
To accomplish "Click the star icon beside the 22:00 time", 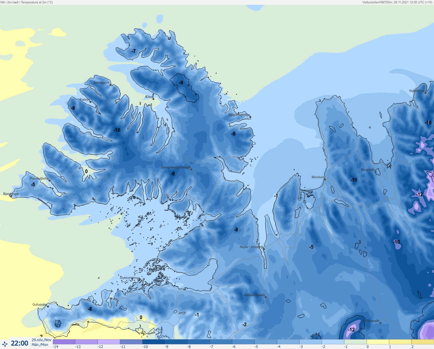I will [x=5, y=344].
